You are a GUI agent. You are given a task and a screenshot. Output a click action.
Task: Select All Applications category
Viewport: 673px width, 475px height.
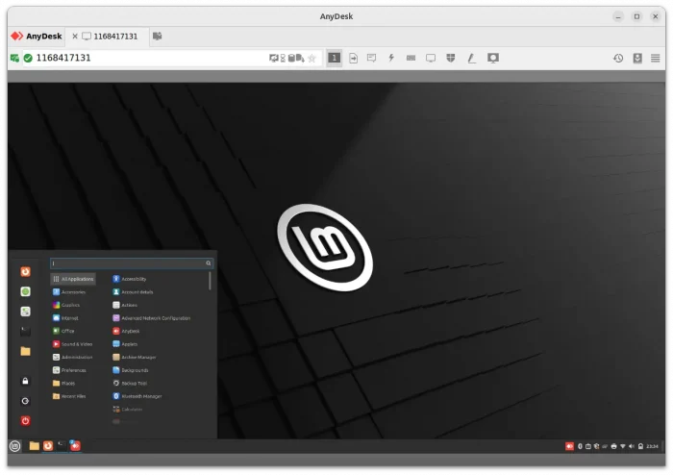coord(73,279)
